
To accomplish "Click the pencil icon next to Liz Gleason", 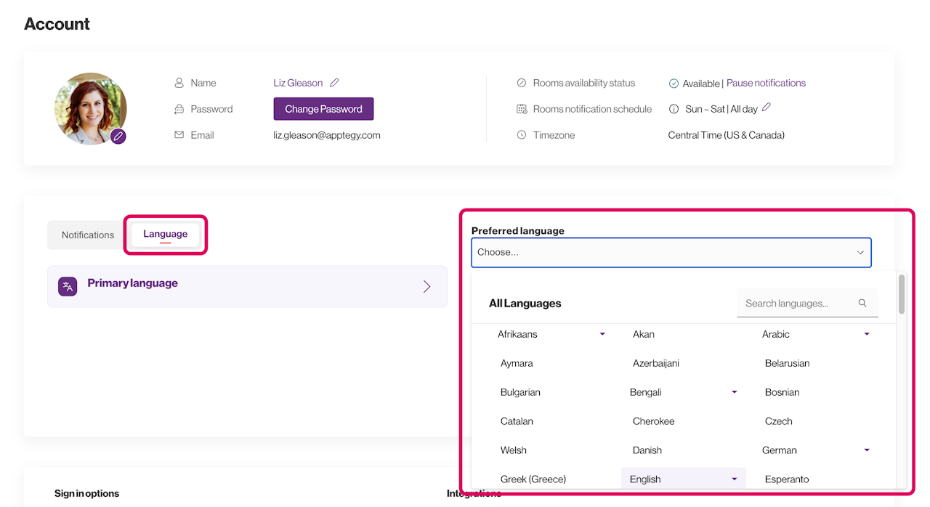I will click(x=334, y=83).
